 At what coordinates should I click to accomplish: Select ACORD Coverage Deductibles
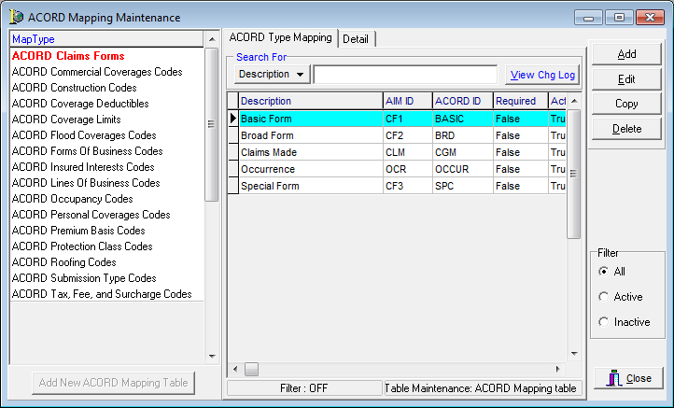106,104
